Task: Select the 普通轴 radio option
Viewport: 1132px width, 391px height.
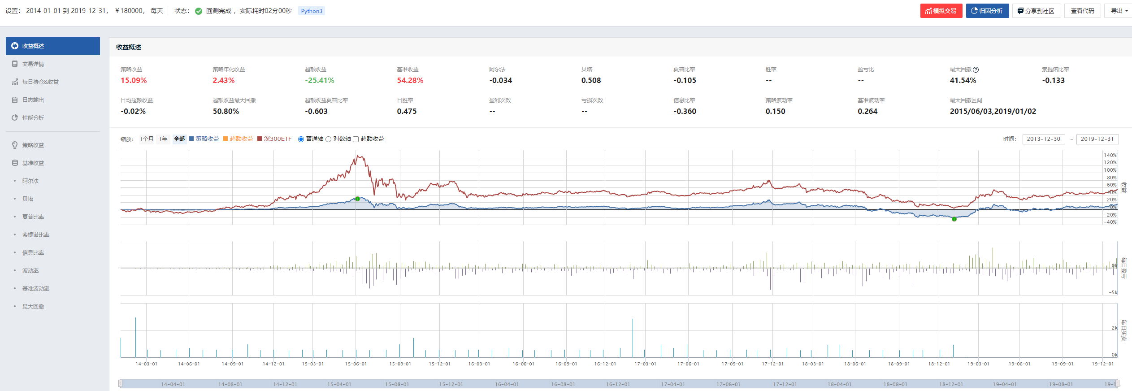Action: (301, 139)
